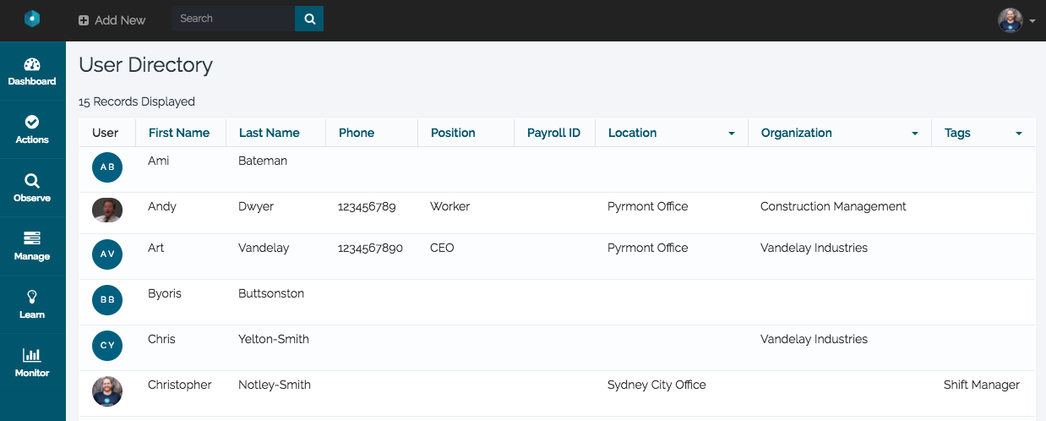Click the Position column header
This screenshot has height=421, width=1046.
click(453, 133)
